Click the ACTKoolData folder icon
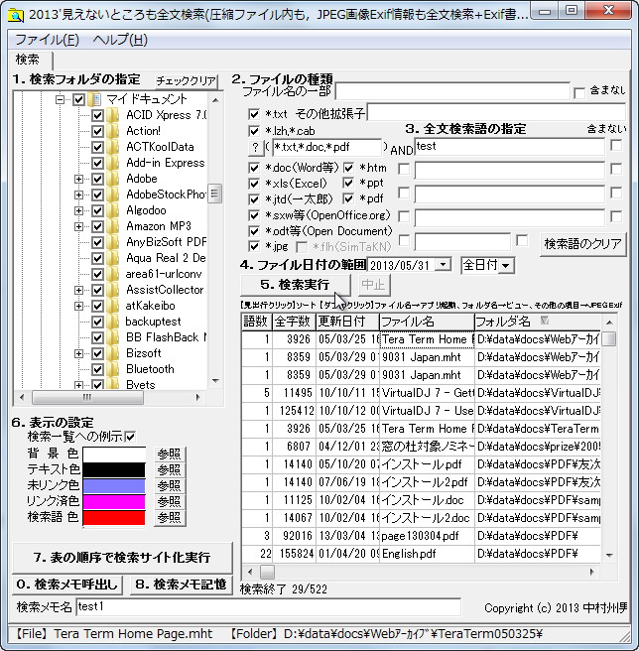The width and height of the screenshot is (639, 651). 112,147
